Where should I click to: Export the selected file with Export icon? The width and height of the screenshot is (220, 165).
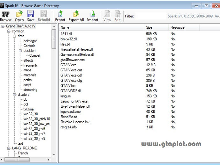pyautogui.click(x=60, y=14)
